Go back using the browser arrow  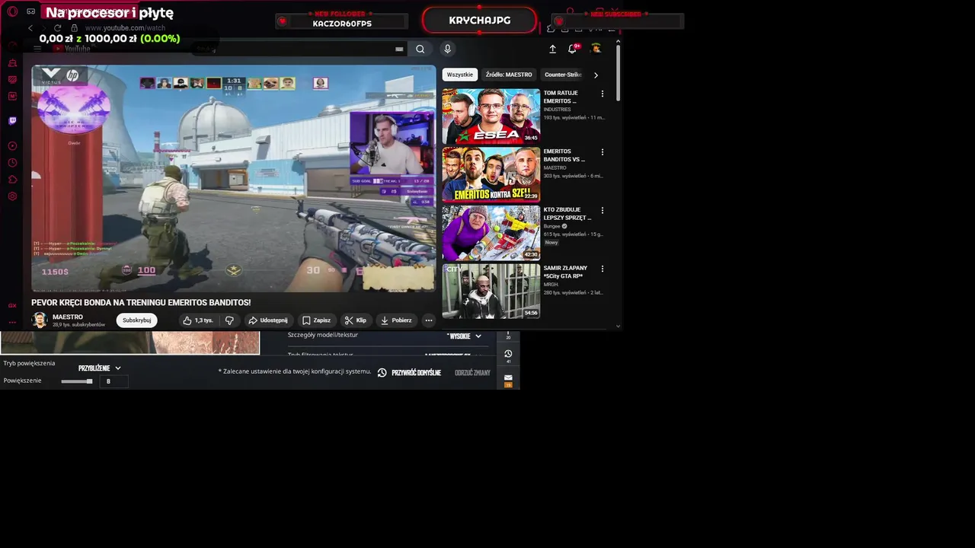[x=30, y=28]
